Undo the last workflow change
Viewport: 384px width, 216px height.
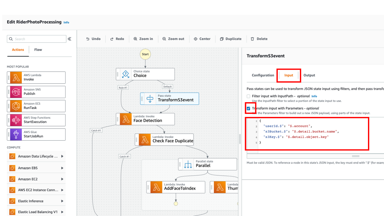pos(93,39)
